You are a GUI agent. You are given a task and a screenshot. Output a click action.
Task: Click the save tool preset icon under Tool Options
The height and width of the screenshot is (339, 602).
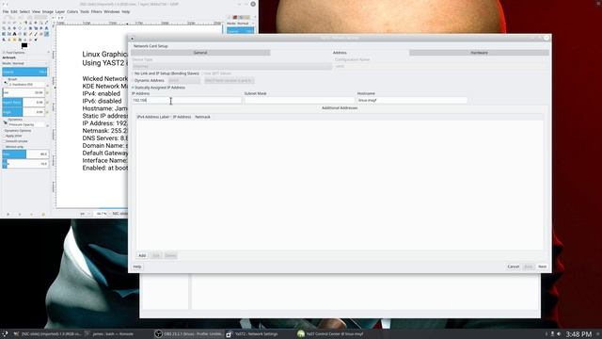(8, 214)
